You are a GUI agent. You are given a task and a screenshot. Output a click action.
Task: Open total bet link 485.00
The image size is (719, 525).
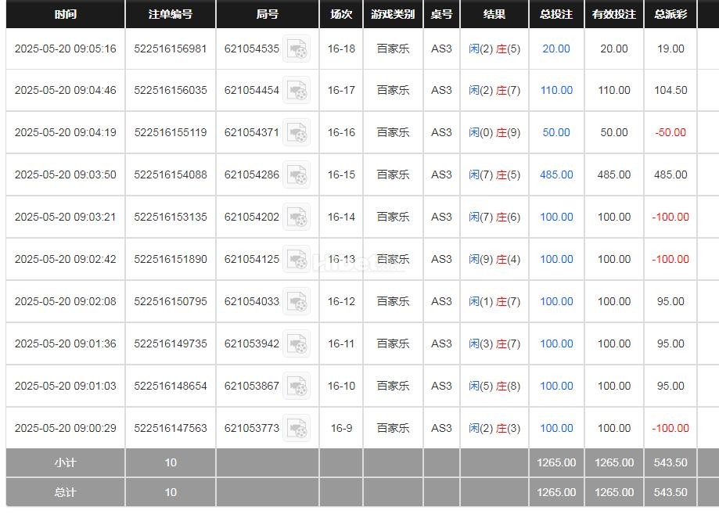pos(556,174)
